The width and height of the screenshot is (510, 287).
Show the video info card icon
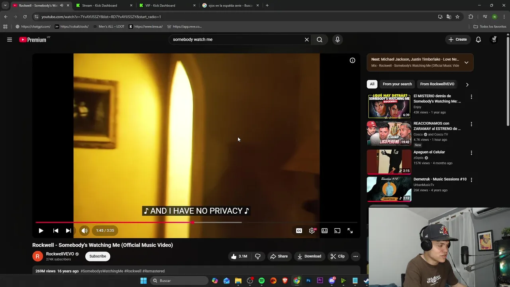point(353,60)
